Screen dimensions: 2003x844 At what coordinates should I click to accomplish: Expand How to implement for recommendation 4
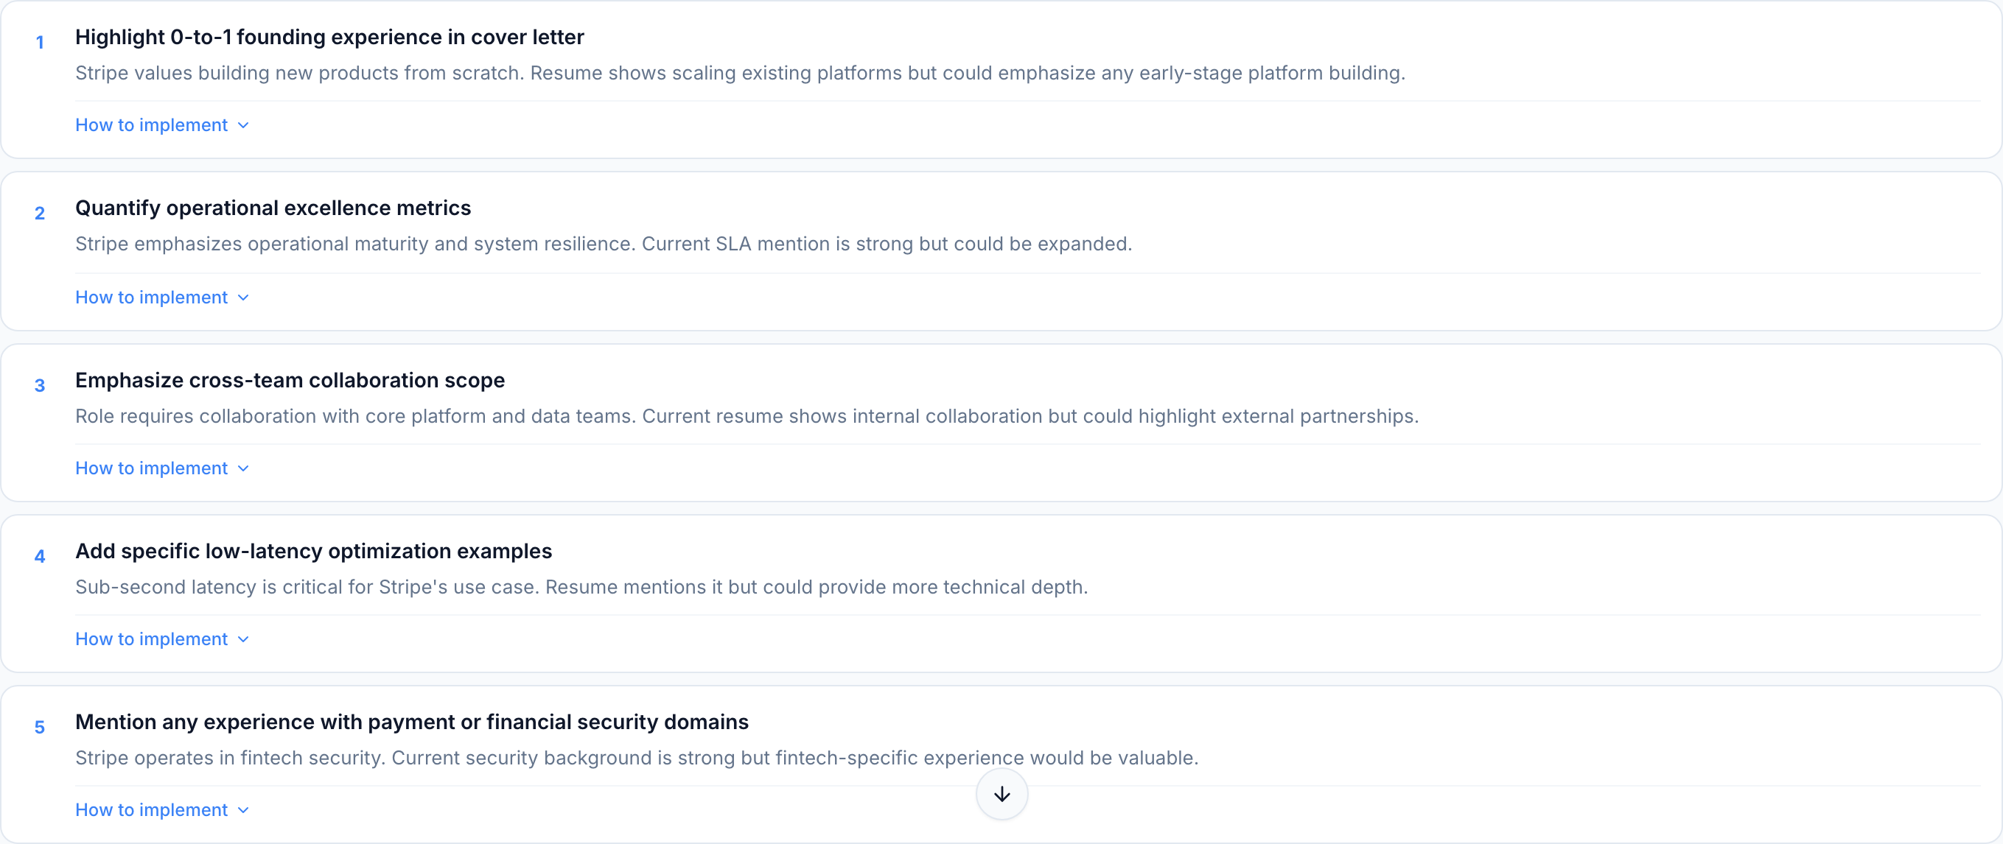(152, 639)
